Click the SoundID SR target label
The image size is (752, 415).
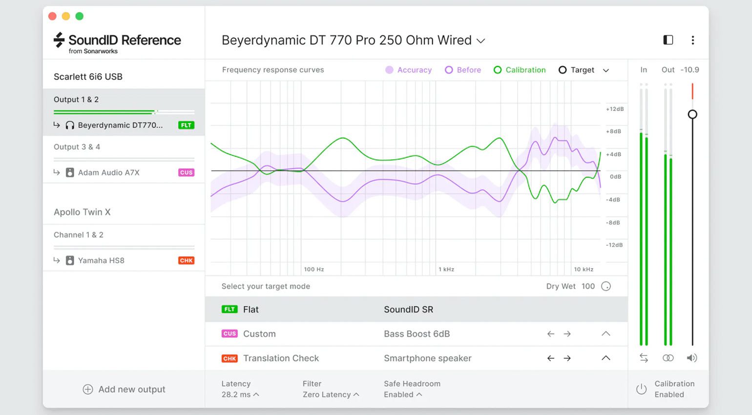tap(408, 310)
